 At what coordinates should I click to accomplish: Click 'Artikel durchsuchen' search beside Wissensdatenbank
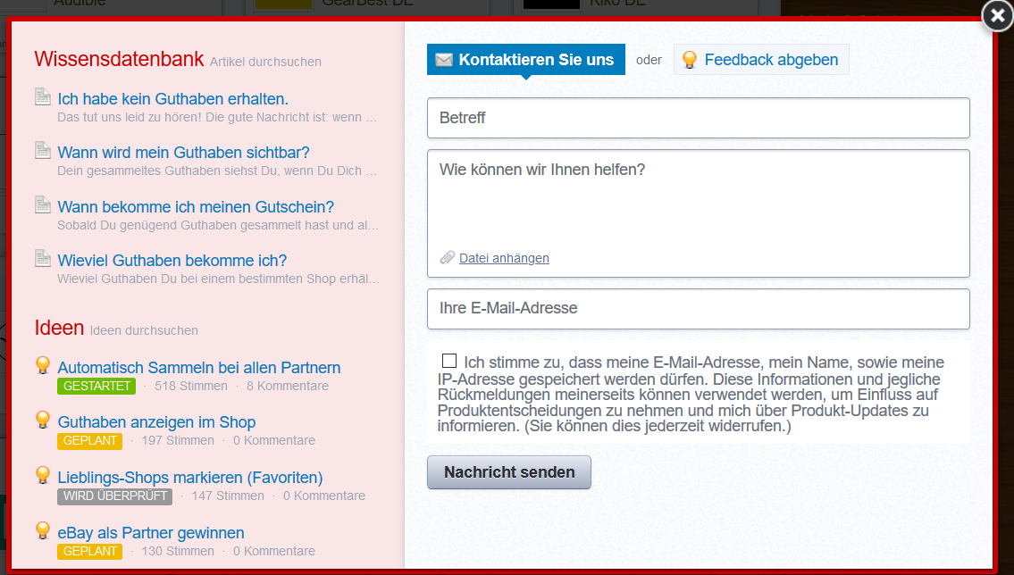[265, 62]
